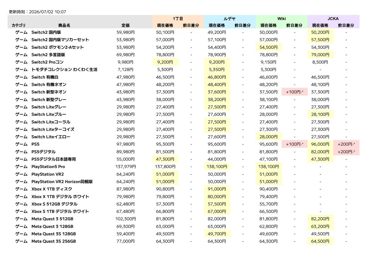Viewport: 367px width, 259px height.
Task: Click the highlighted Wiki price 54,500円
Action: pyautogui.click(x=269, y=47)
